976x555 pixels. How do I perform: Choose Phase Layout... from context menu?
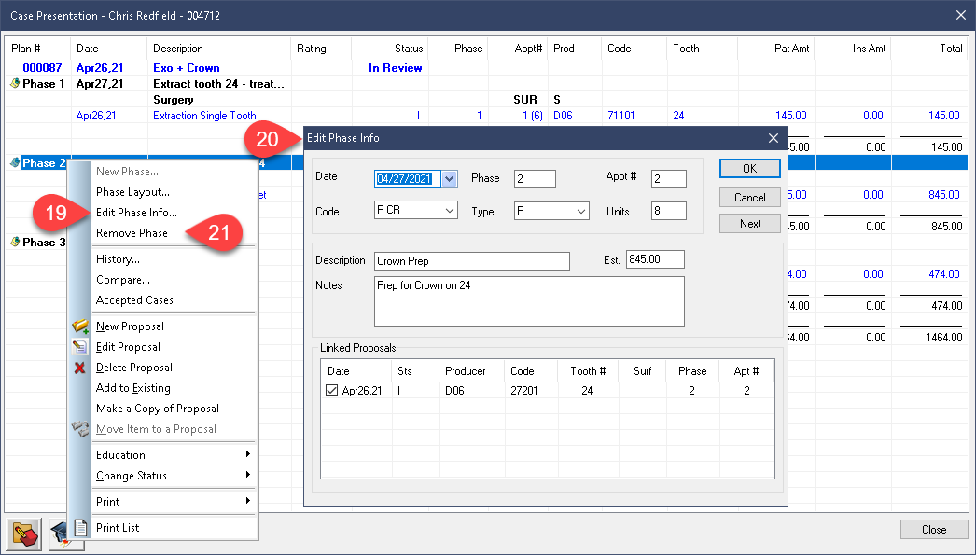click(x=132, y=191)
